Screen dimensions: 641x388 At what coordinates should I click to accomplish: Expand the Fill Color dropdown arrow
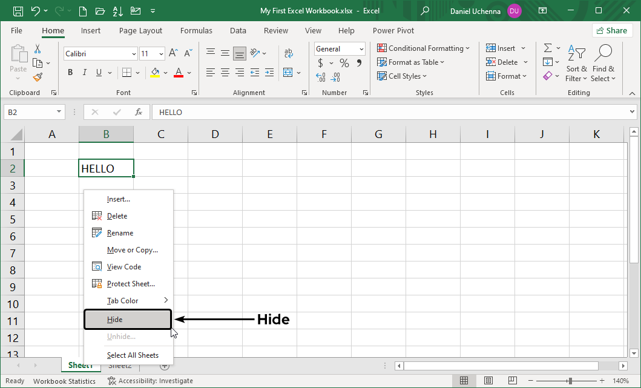[x=164, y=73]
